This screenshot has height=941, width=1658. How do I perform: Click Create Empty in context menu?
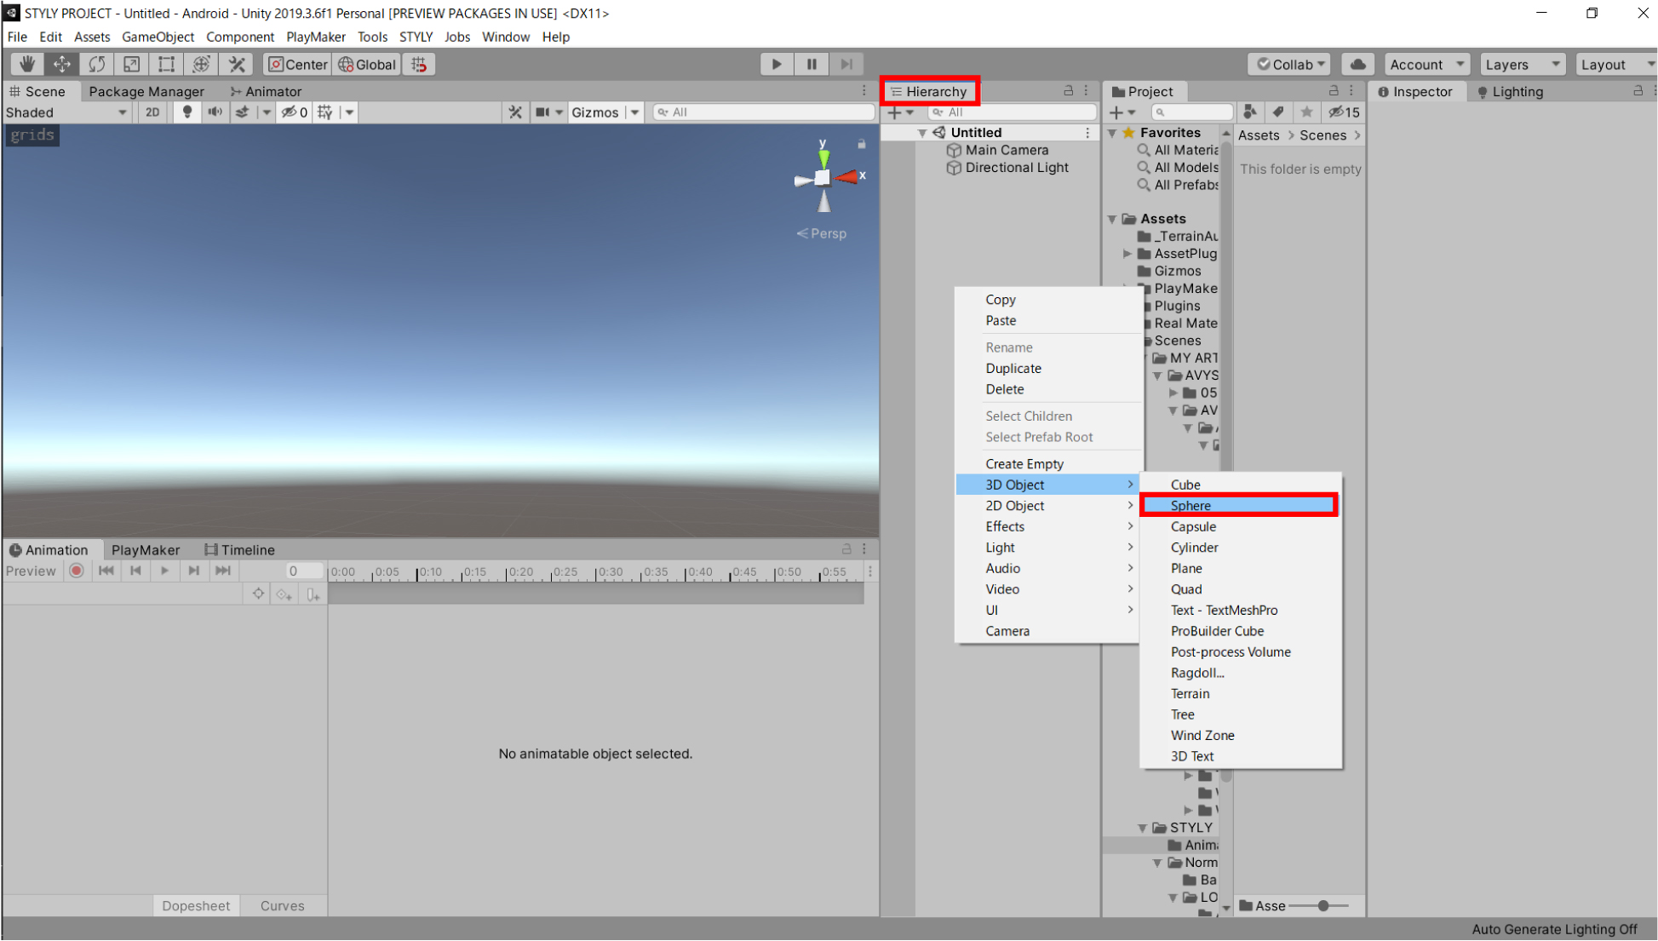[x=1048, y=463]
